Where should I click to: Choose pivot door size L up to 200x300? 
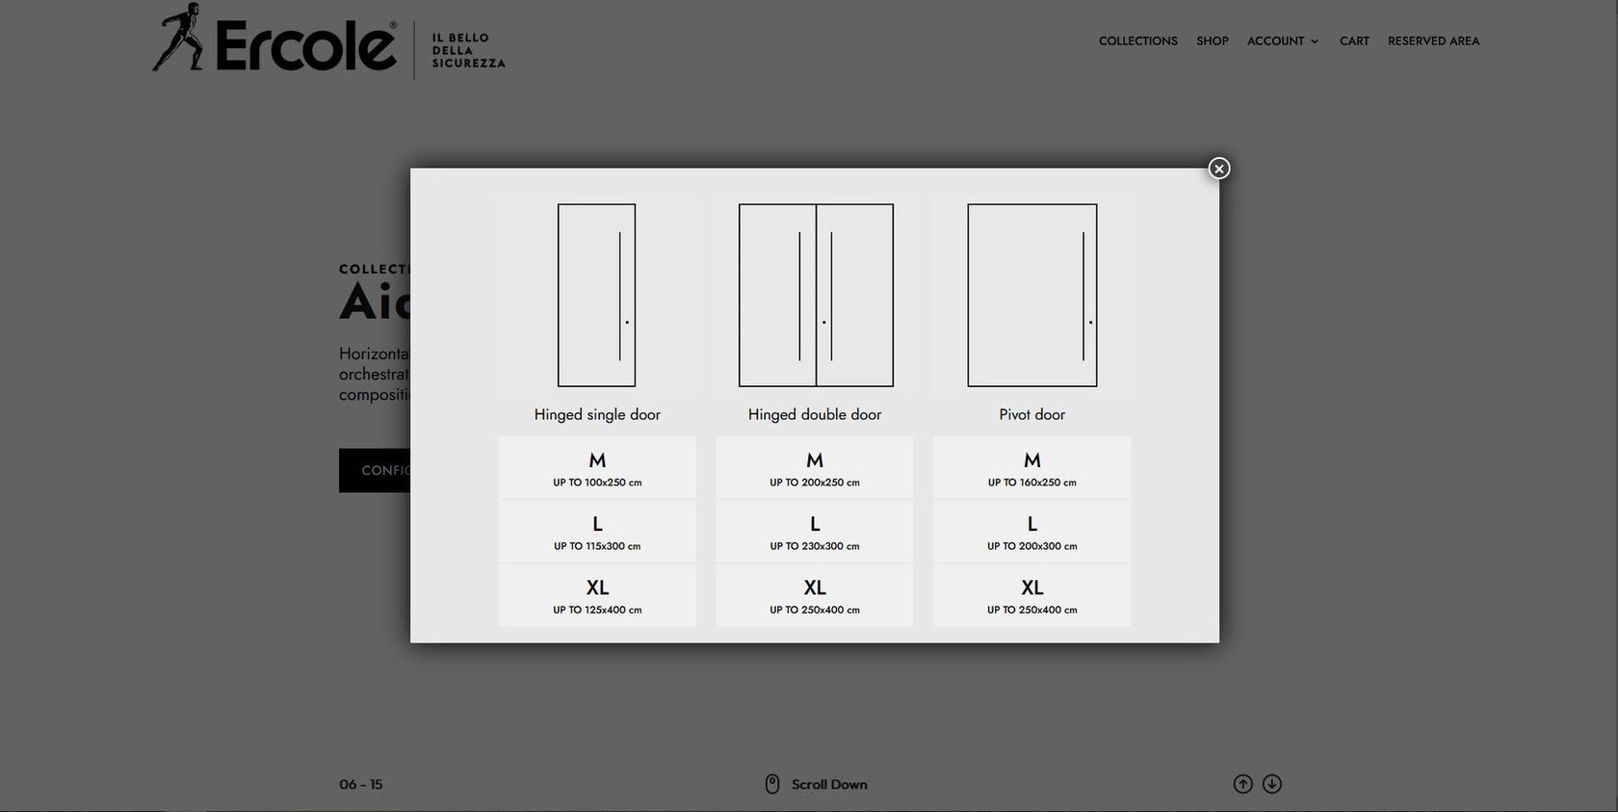coord(1032,532)
